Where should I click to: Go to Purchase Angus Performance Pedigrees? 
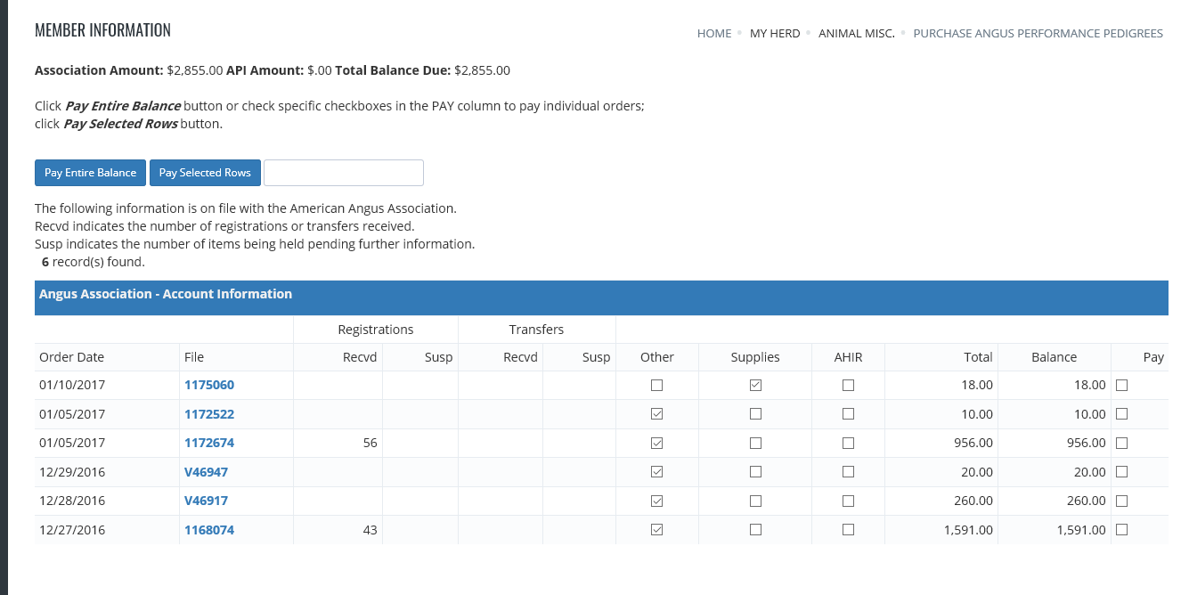pos(1038,33)
